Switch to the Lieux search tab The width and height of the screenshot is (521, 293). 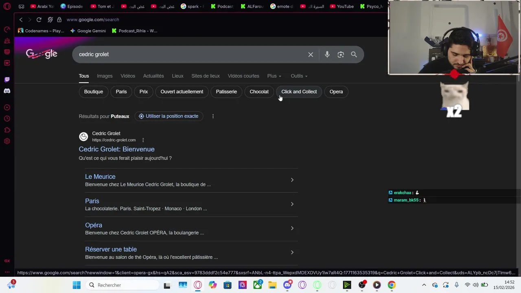[x=177, y=76]
